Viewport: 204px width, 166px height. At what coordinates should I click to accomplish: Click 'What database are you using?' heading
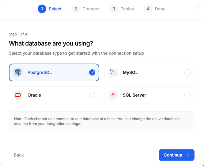click(x=51, y=43)
